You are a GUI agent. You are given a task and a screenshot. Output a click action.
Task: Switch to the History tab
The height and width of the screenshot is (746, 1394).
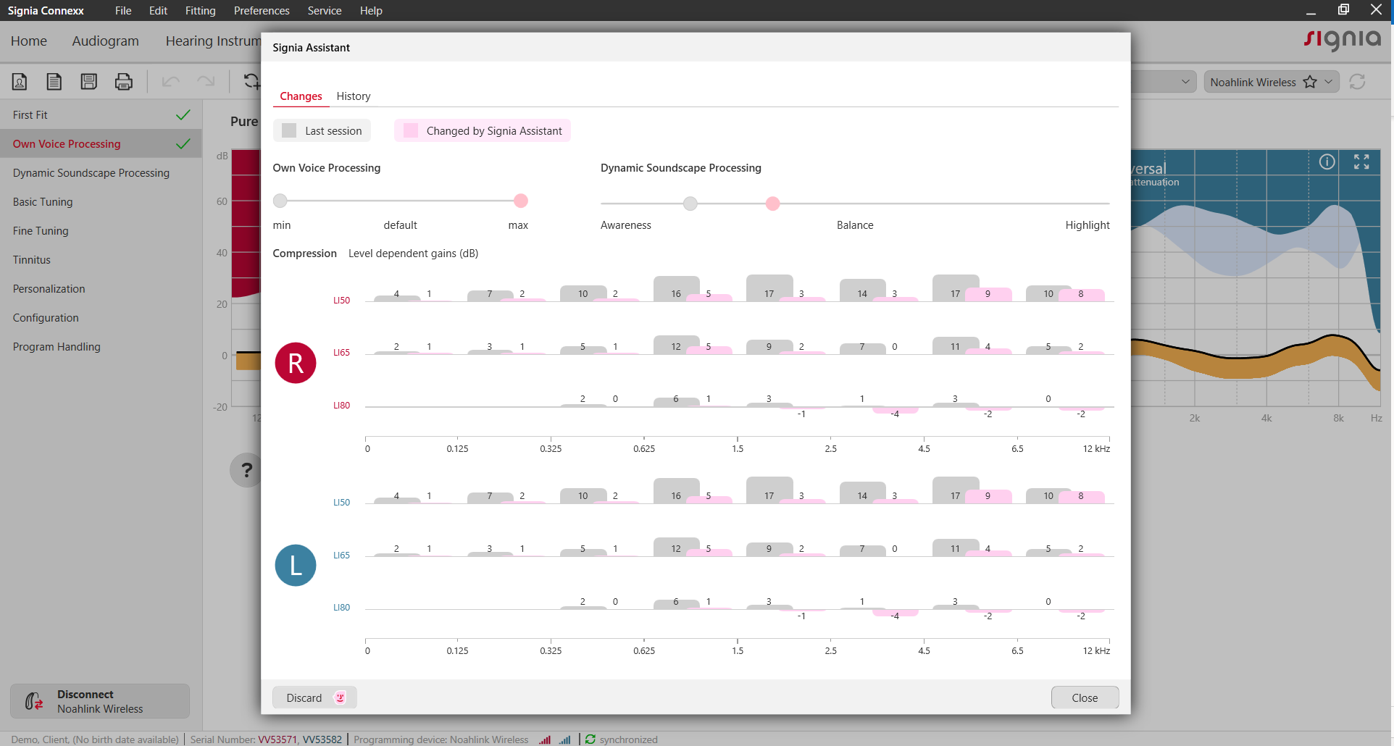pos(354,96)
